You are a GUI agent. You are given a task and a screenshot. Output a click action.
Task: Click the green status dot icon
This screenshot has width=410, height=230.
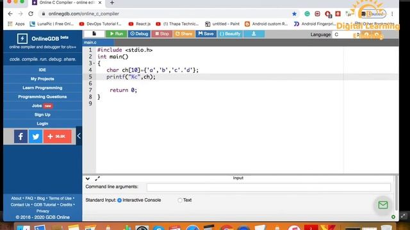tap(393, 217)
